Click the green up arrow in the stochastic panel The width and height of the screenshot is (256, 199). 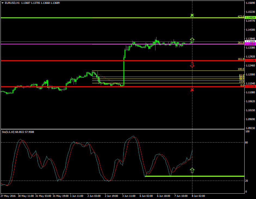(192, 170)
